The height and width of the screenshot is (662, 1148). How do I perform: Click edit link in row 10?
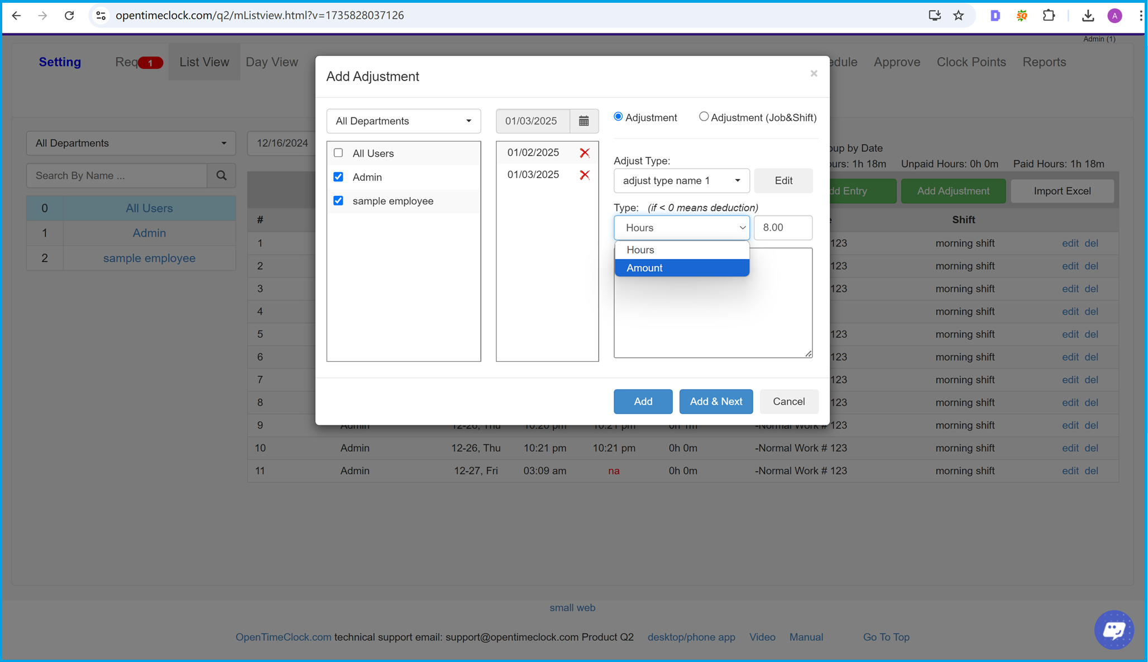pos(1070,448)
